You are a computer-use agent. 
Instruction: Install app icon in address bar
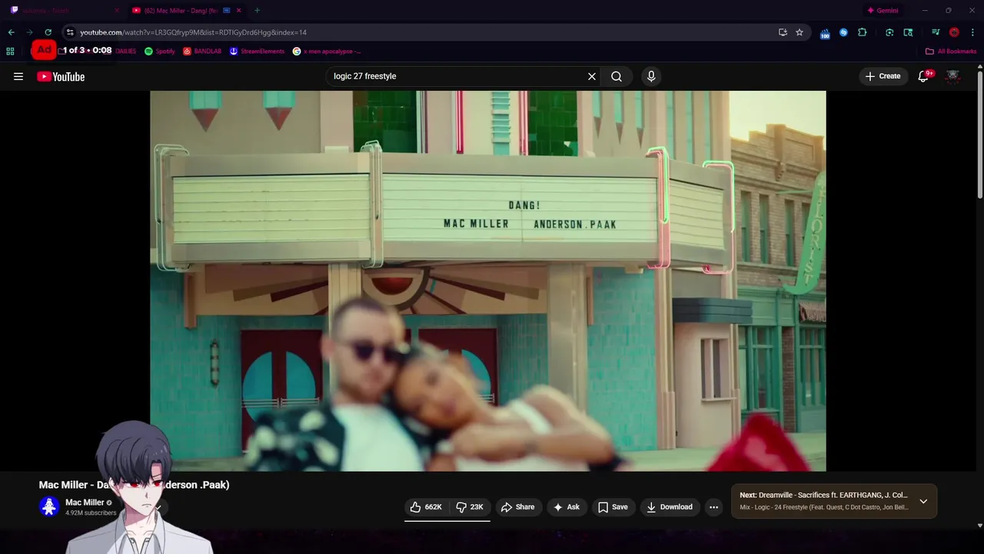pos(783,32)
